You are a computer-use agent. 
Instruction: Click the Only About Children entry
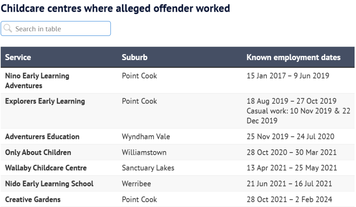tap(38, 152)
